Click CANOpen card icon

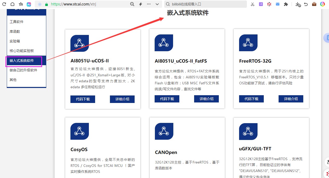(164, 131)
